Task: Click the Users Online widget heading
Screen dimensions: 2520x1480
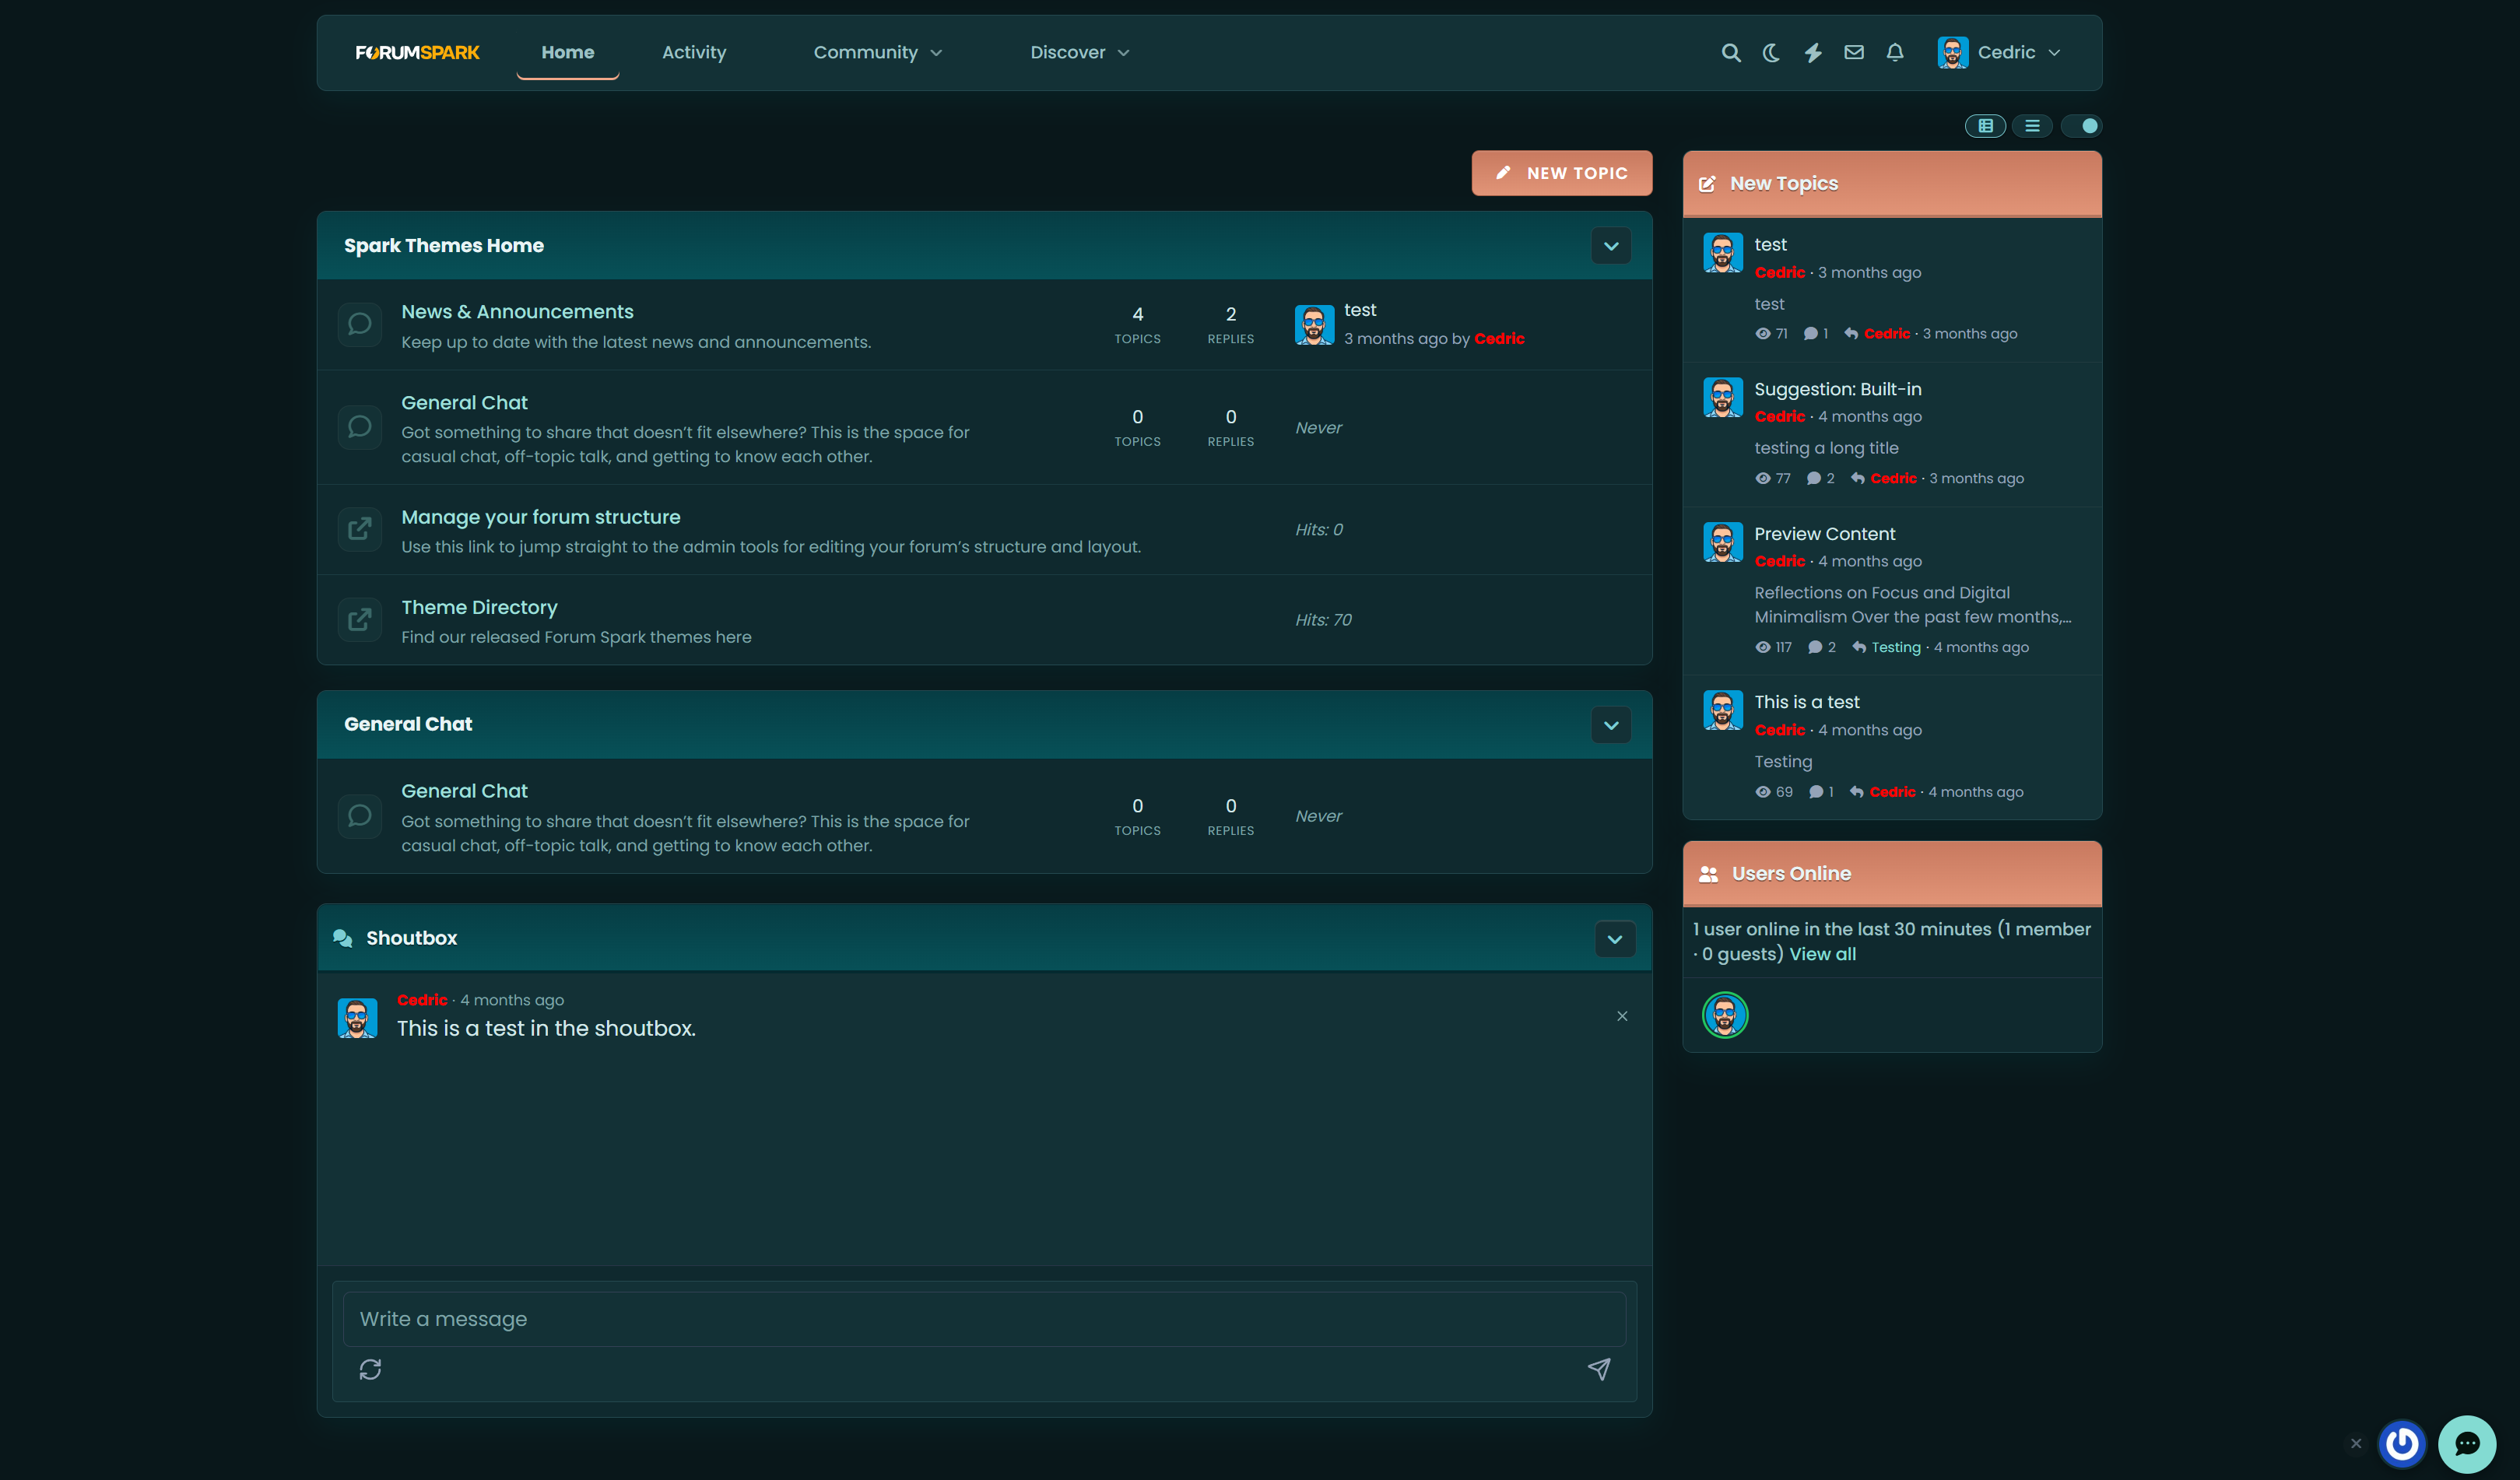Action: click(1790, 874)
